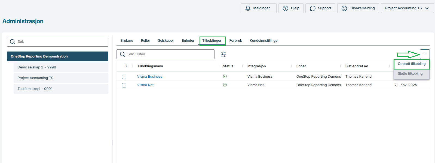Tick the Visma Net row checkbox

(124, 85)
